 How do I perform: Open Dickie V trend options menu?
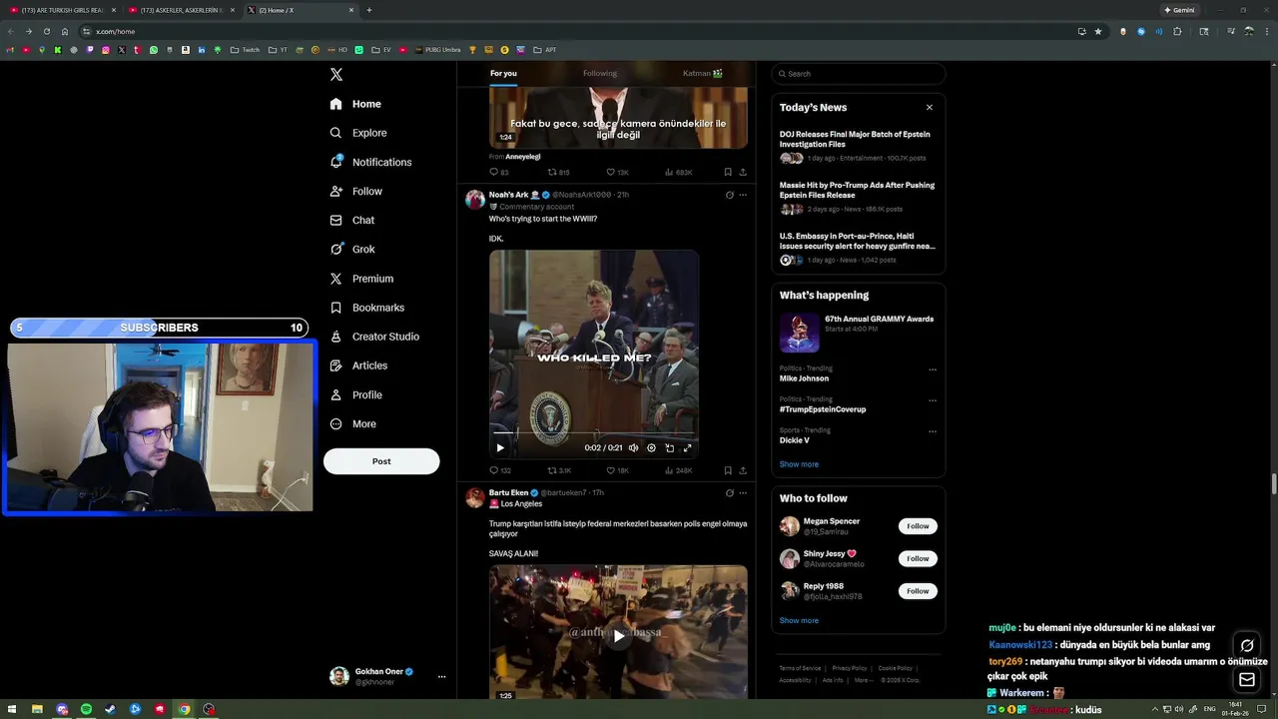pos(933,431)
